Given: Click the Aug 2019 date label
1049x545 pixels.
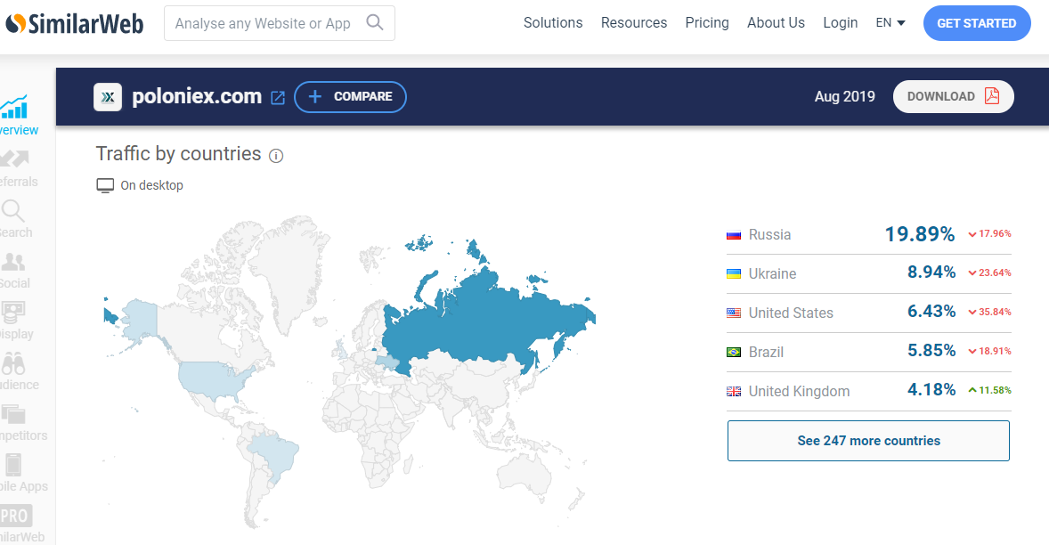Looking at the screenshot, I should [x=844, y=96].
